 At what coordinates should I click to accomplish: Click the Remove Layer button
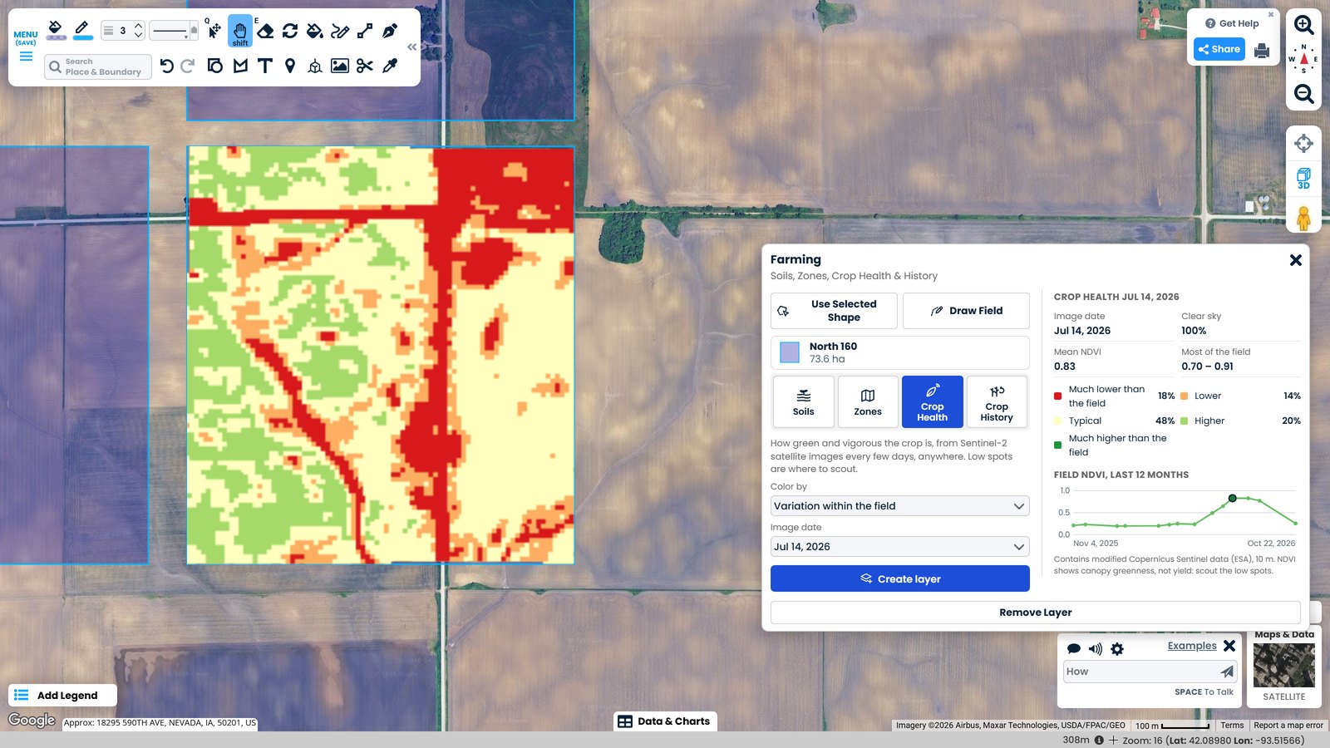tap(1035, 613)
